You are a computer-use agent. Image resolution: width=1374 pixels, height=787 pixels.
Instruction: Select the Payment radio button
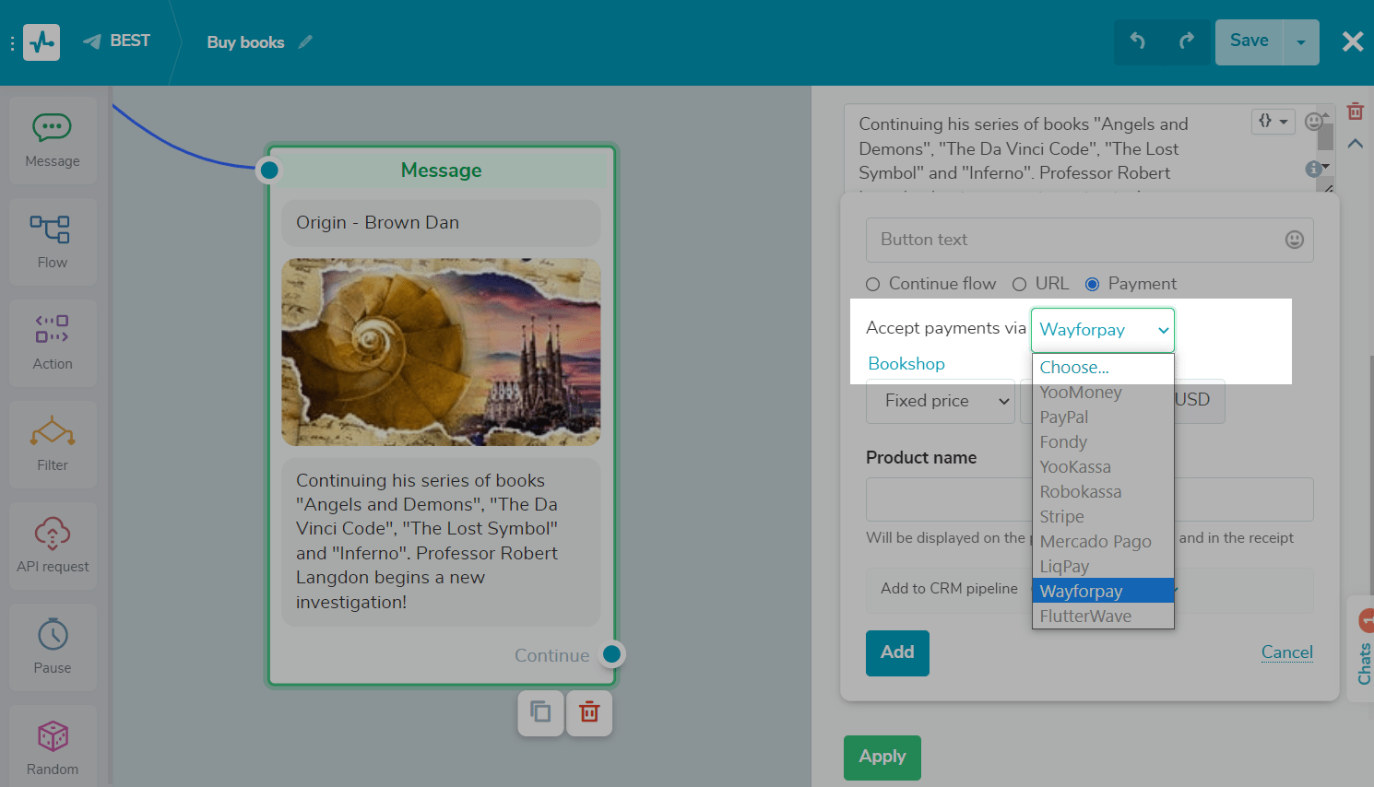1092,285
